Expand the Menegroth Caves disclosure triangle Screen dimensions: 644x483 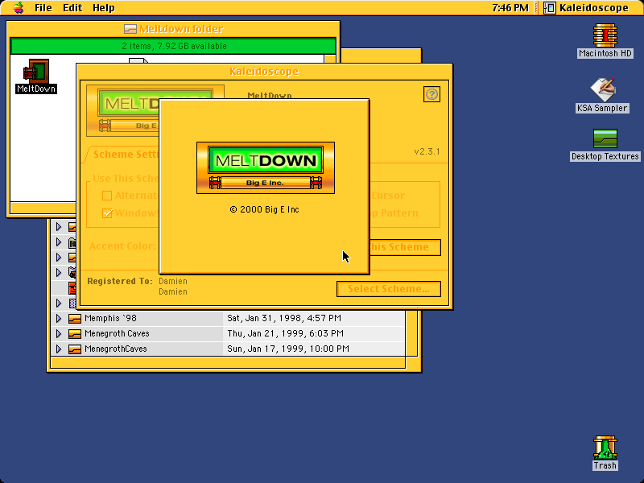(59, 333)
